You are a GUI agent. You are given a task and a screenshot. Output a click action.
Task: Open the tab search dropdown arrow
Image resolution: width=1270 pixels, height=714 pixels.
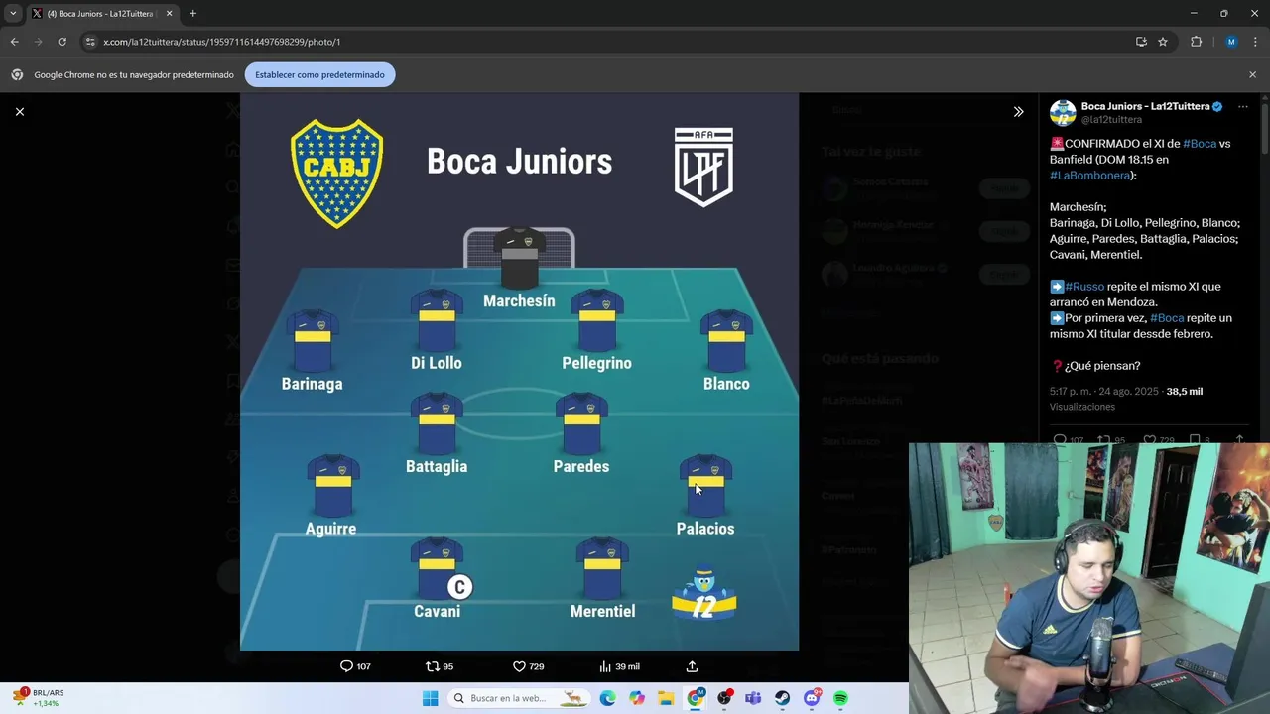pyautogui.click(x=13, y=14)
